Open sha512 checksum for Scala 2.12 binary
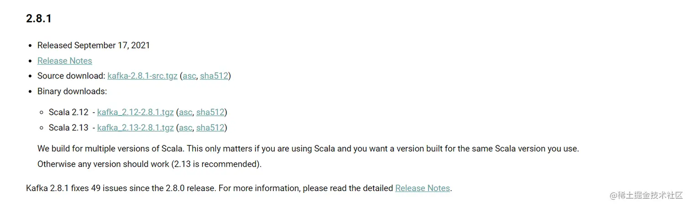 tap(210, 112)
